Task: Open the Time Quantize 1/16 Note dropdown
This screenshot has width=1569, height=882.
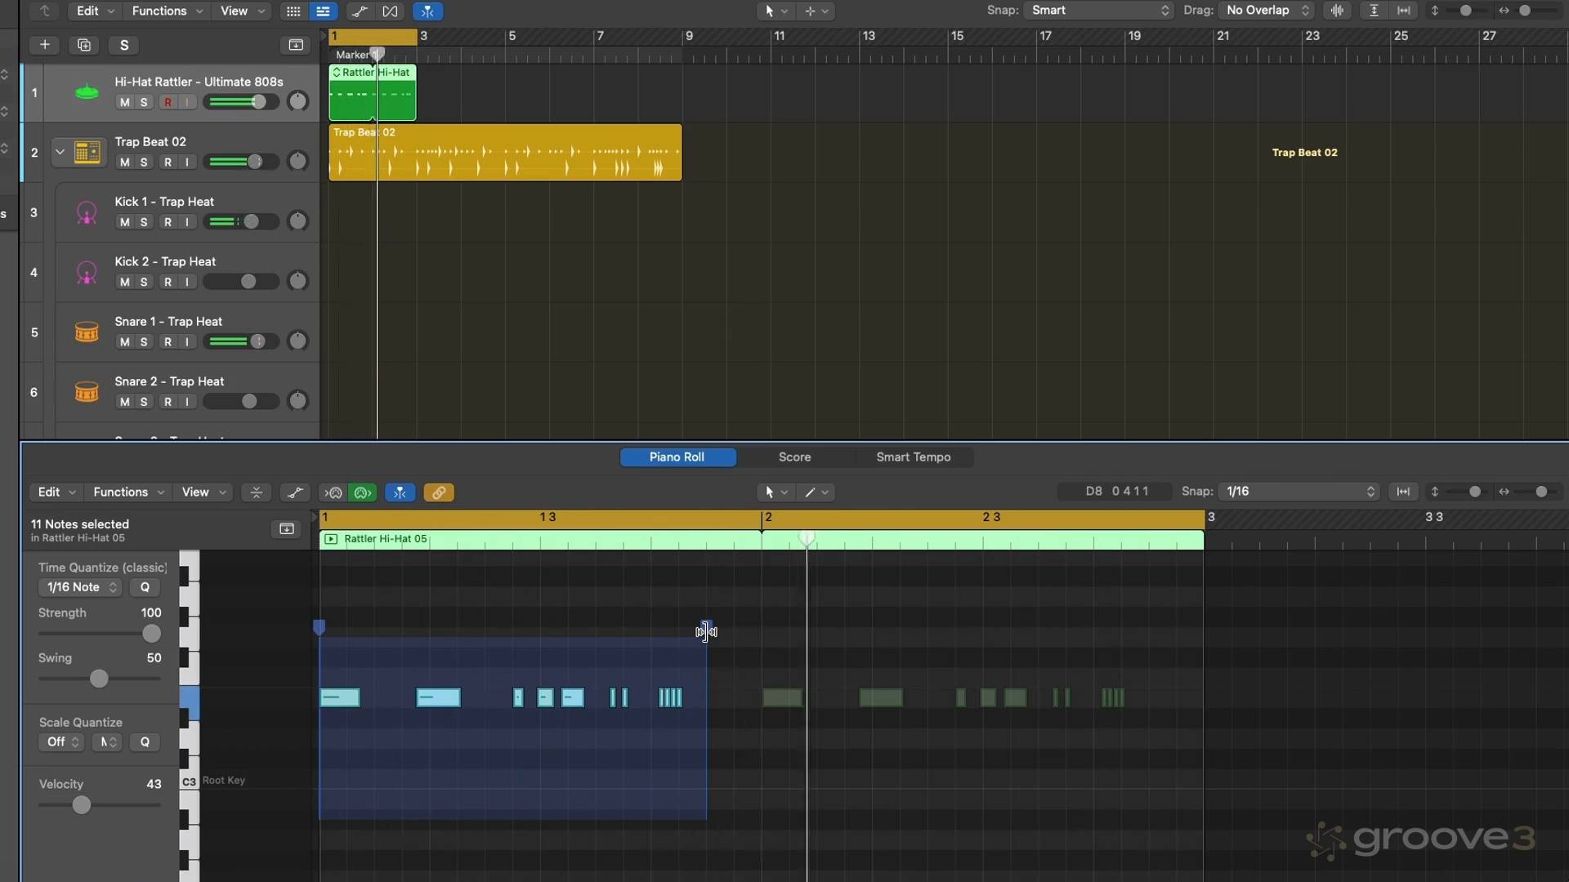Action: 80,587
